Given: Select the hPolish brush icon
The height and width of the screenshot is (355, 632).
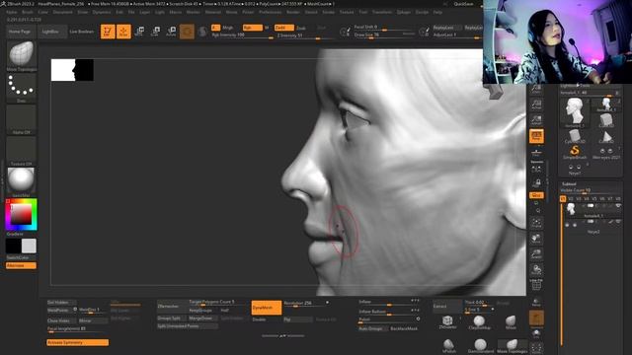Looking at the screenshot, I should click(448, 345).
